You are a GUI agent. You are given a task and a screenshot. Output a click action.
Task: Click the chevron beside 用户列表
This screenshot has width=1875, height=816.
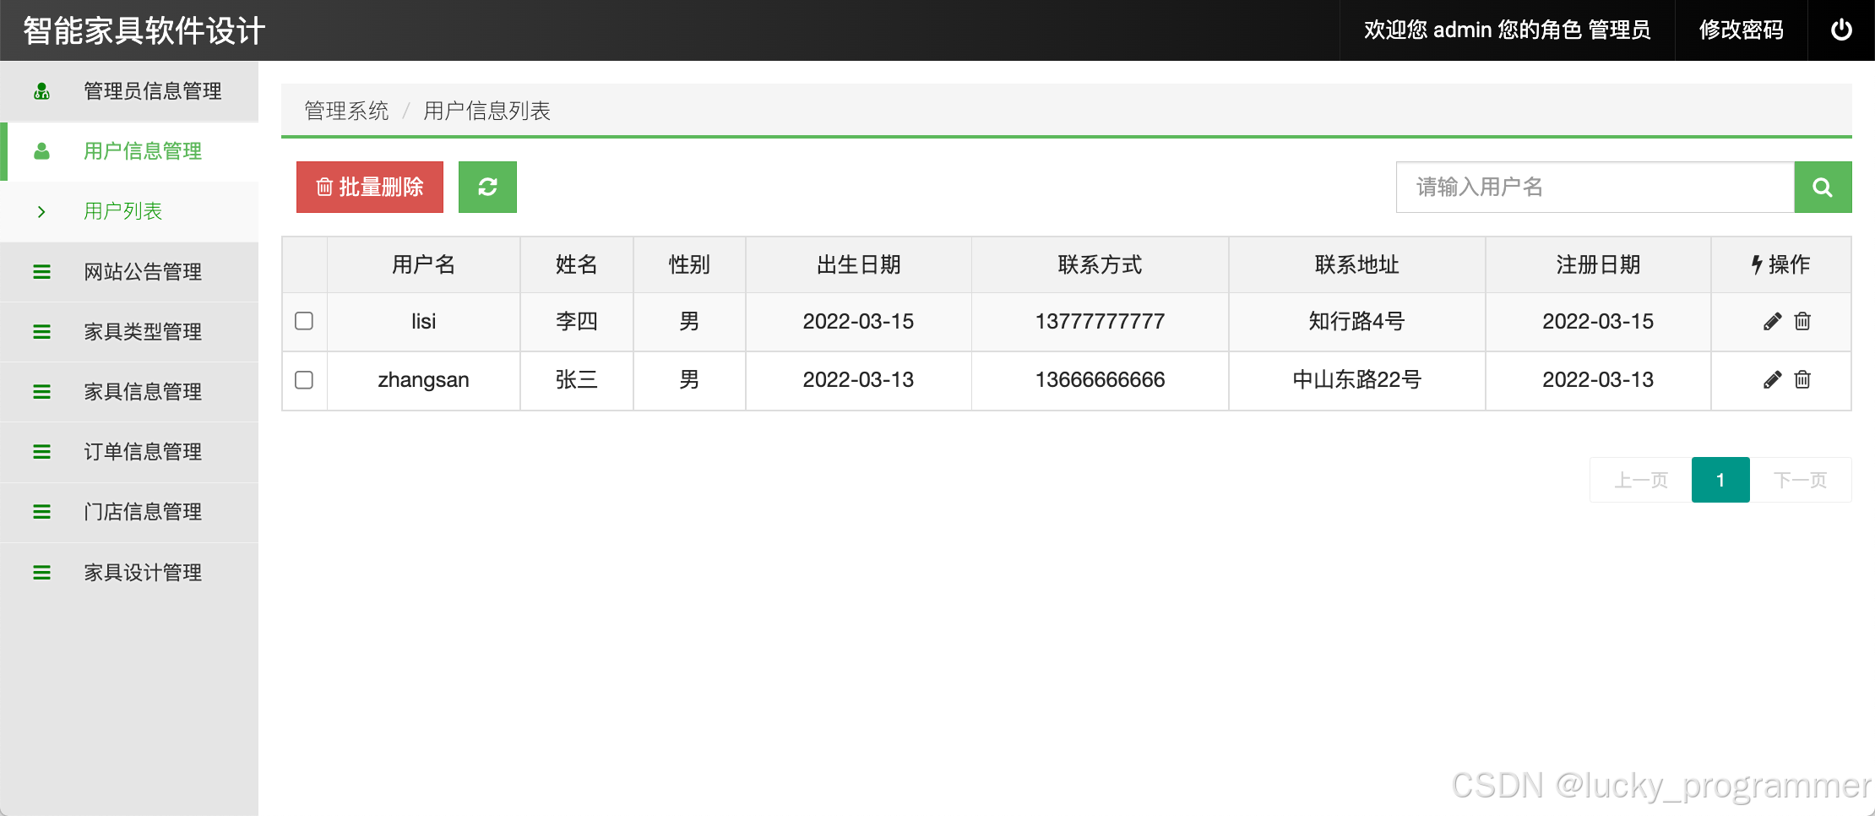tap(41, 211)
